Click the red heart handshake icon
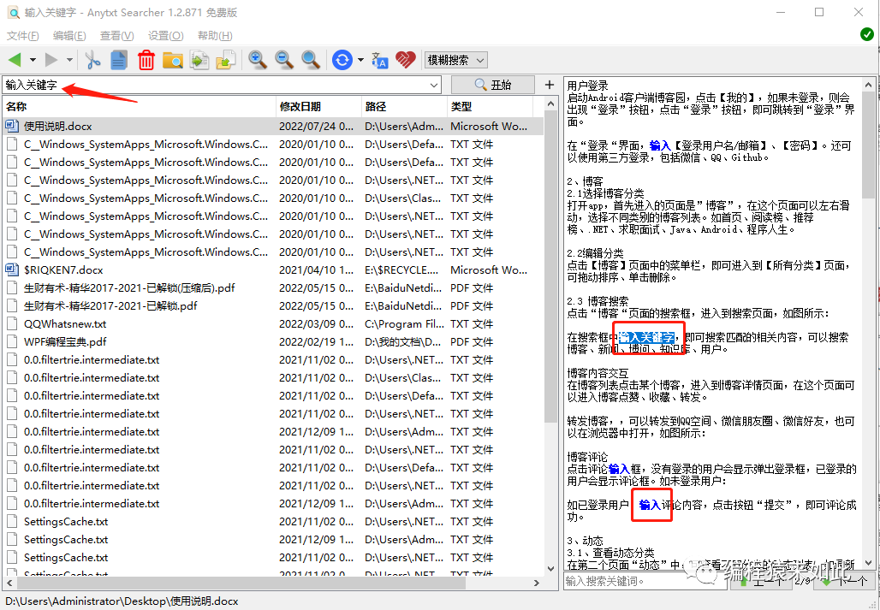The image size is (880, 610). [x=405, y=59]
